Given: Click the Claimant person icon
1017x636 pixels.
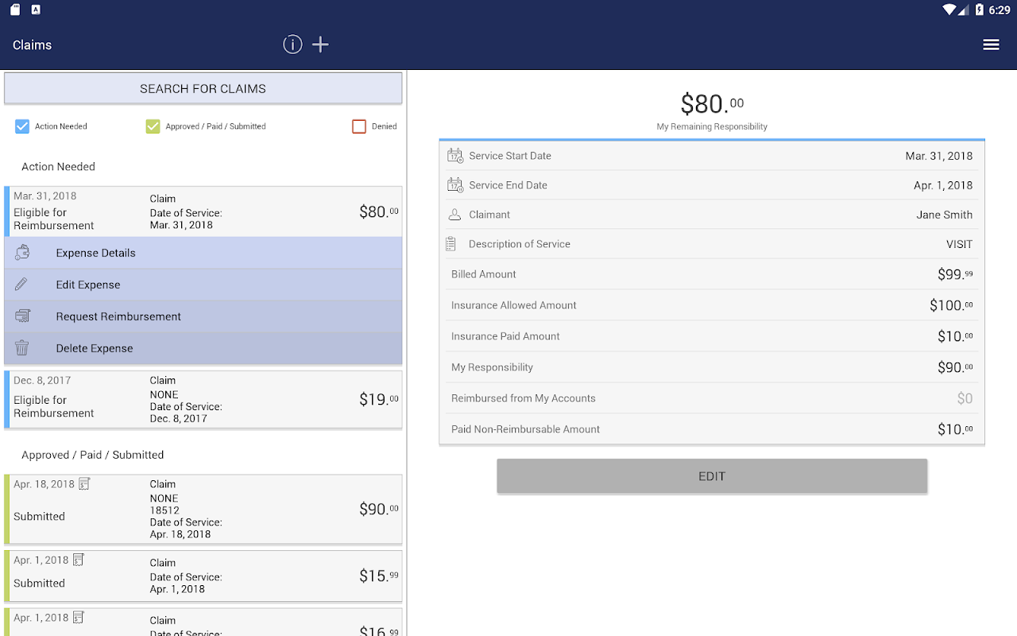Looking at the screenshot, I should click(x=454, y=215).
